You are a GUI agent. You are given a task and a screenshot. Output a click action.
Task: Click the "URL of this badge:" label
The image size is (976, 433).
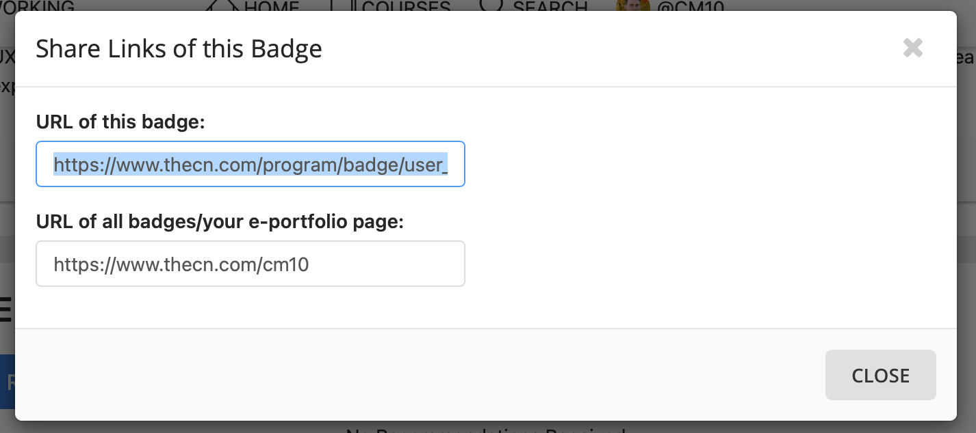pos(121,122)
